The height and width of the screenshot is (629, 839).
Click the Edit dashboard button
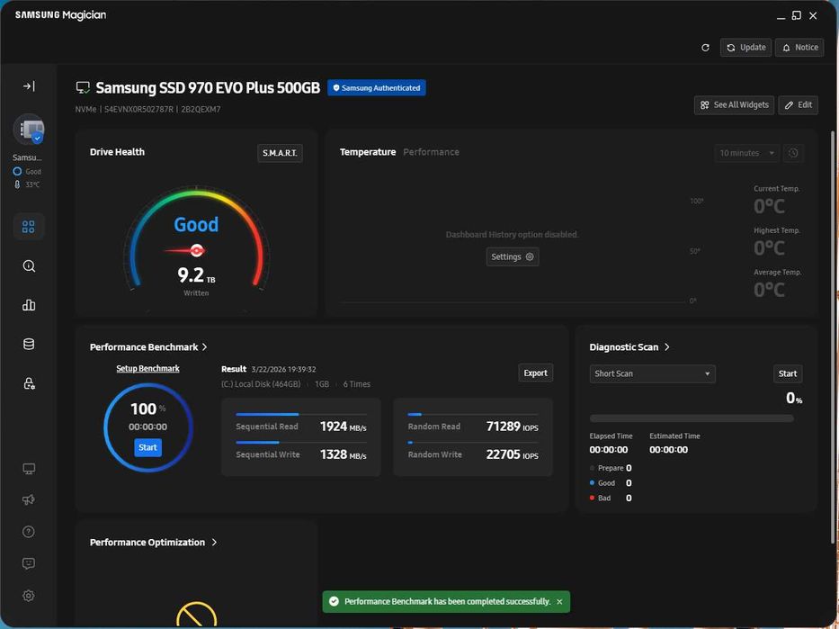(799, 105)
